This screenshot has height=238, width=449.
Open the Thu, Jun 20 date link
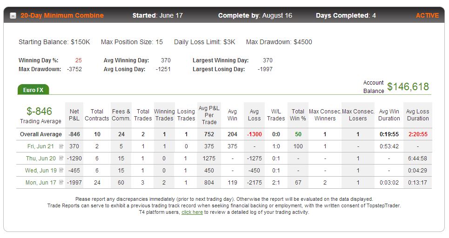41,158
